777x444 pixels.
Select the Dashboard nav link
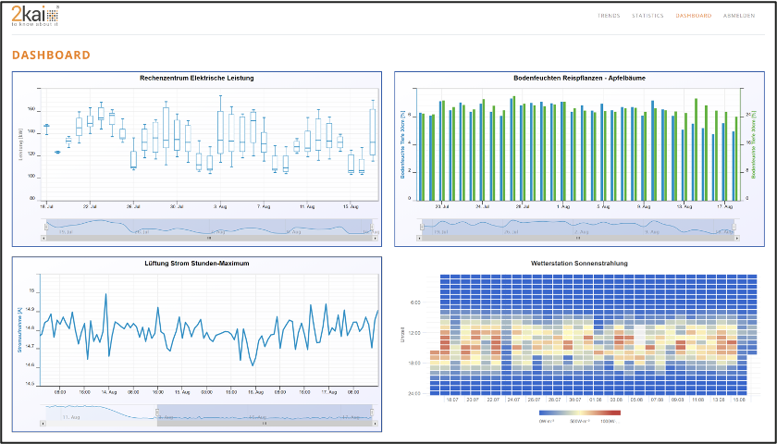coord(694,16)
